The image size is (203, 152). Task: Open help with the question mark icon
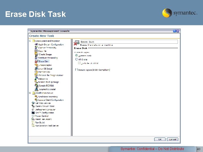tap(175, 31)
